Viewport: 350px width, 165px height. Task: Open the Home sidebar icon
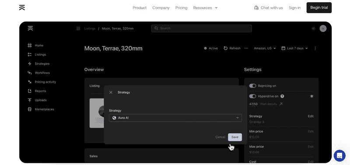click(x=29, y=46)
